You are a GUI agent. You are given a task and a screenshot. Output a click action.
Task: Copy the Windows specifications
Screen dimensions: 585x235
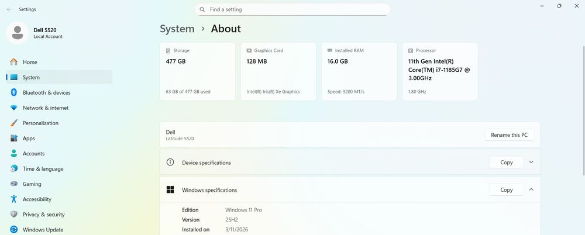click(x=506, y=189)
